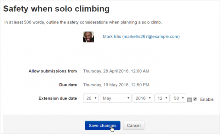The height and width of the screenshot is (134, 220).
Task: Cancel the extension form
Action: (134, 126)
